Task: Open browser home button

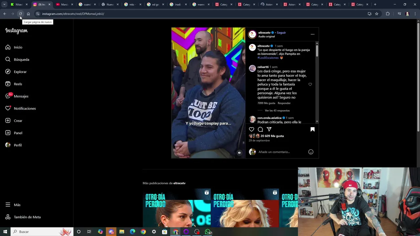Action: (x=28, y=14)
